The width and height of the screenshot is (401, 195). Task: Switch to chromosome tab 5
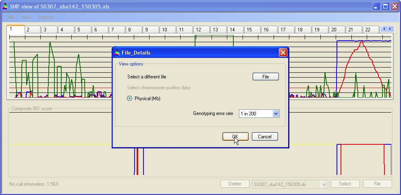pyautogui.click(x=83, y=30)
